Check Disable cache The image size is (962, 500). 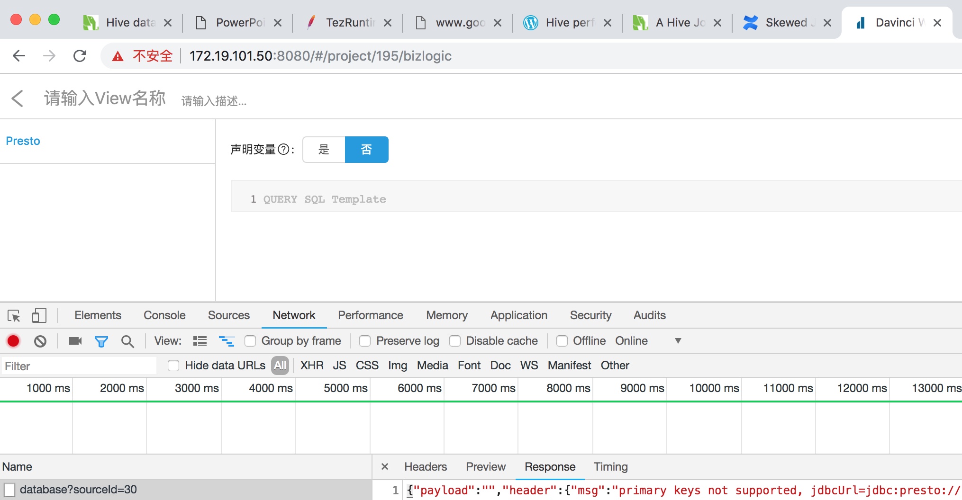tap(455, 341)
